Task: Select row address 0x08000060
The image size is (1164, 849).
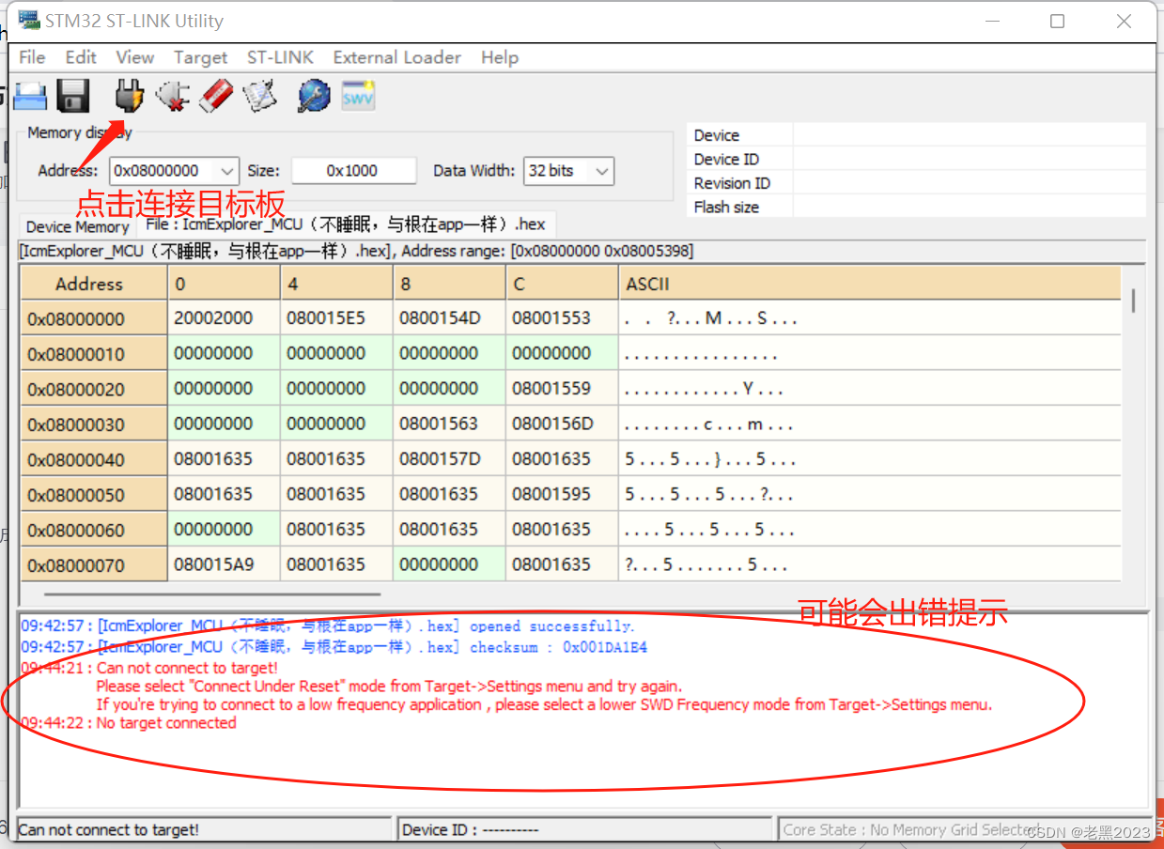Action: coord(94,530)
